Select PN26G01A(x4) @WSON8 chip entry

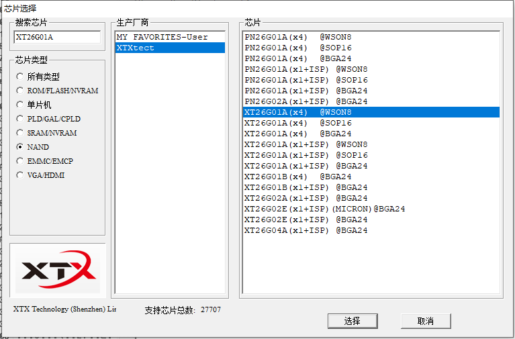tap(297, 37)
